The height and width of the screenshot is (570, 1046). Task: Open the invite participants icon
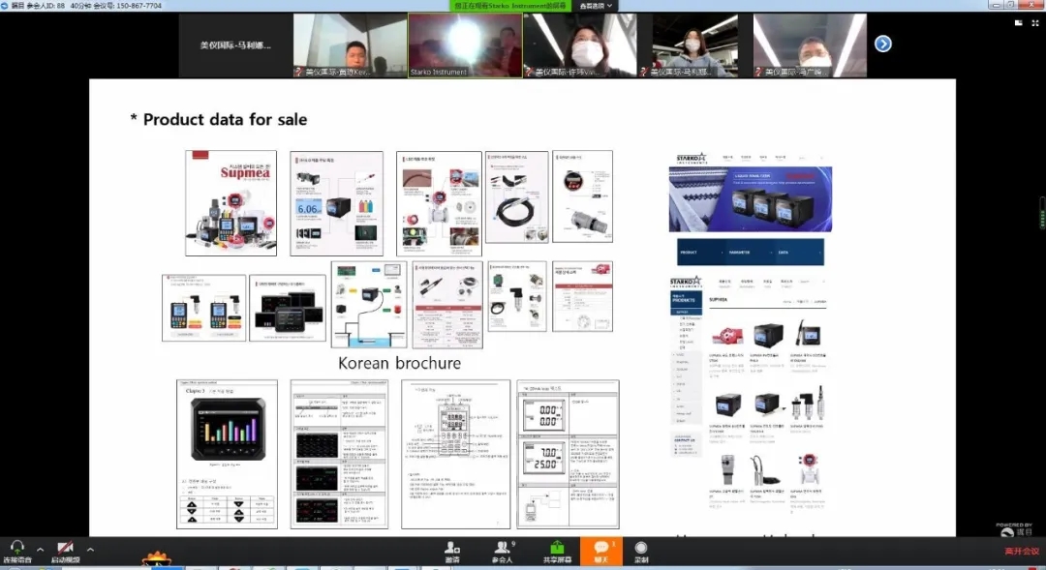tap(451, 551)
